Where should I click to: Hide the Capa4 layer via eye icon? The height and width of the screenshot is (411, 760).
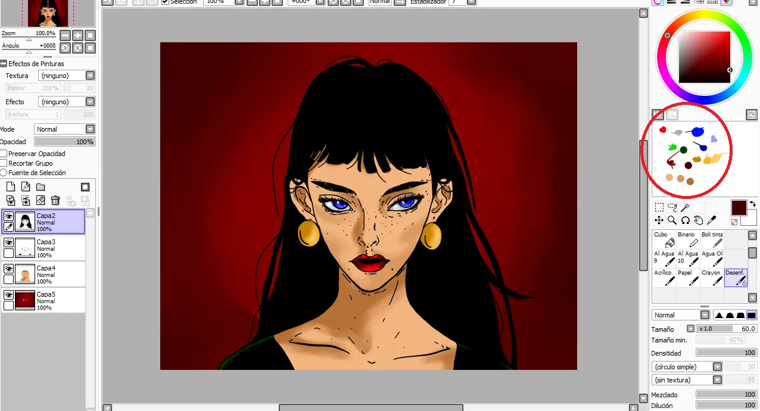9,269
